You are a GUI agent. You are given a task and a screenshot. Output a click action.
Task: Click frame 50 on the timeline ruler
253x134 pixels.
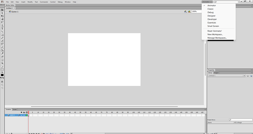point(80,112)
